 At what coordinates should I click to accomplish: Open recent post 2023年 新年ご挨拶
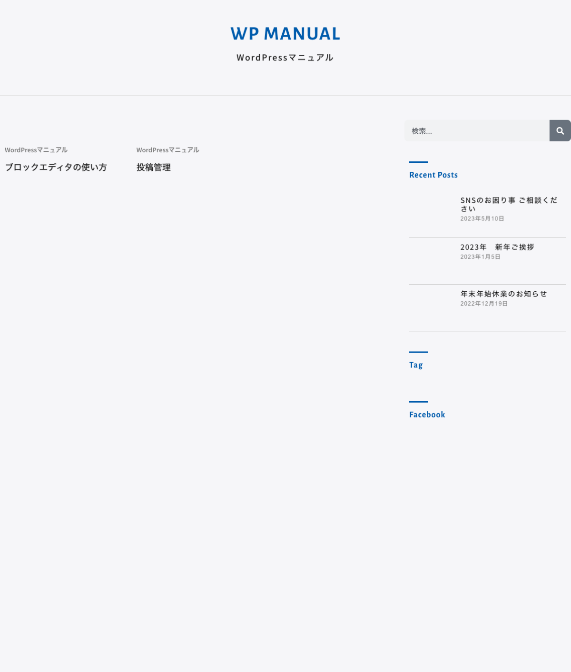(x=497, y=247)
